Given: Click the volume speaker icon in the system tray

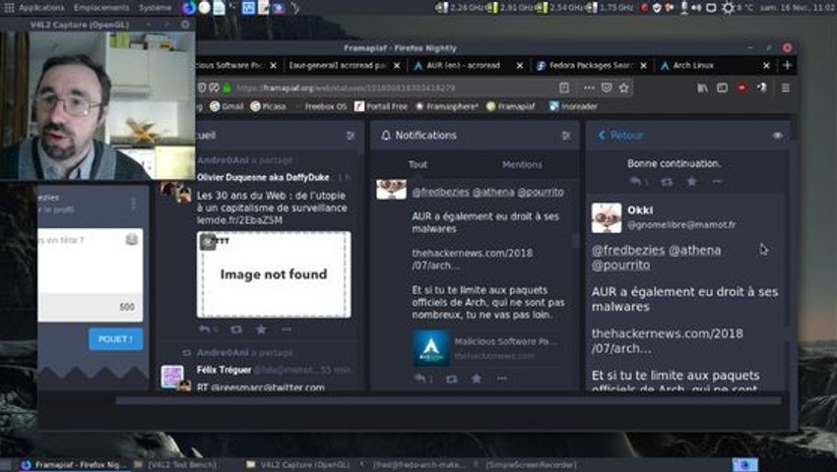Looking at the screenshot, I should coord(696,8).
